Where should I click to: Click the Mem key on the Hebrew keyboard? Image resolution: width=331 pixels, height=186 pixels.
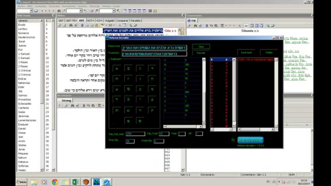tap(152, 89)
